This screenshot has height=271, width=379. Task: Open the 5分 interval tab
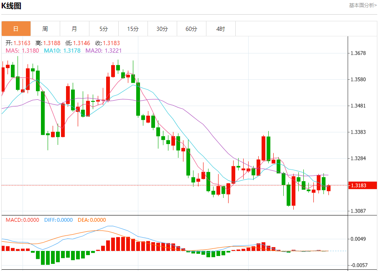104,29
